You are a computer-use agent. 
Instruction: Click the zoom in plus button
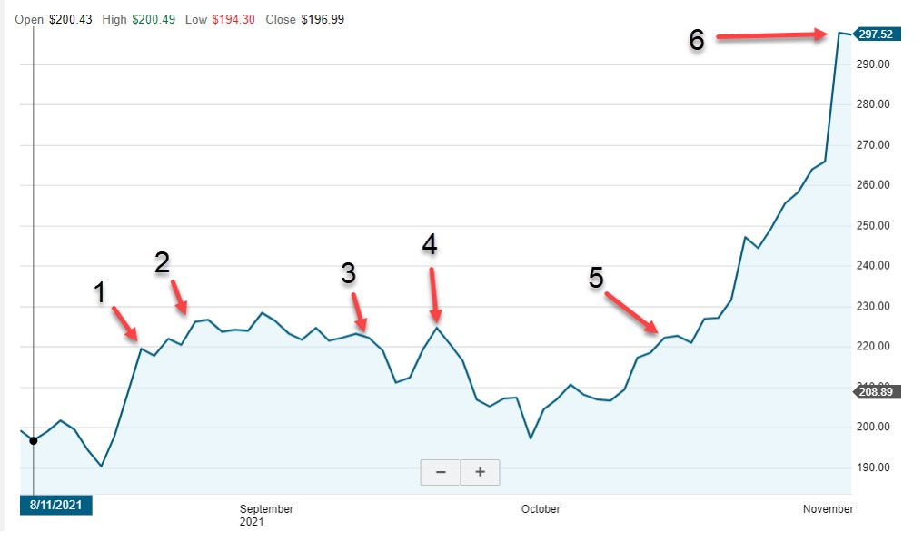coord(480,471)
